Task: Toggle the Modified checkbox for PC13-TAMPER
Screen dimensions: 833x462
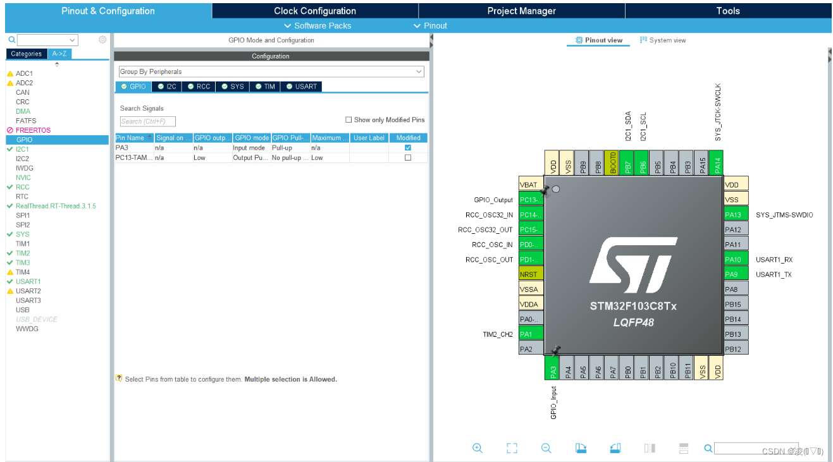Action: 408,157
